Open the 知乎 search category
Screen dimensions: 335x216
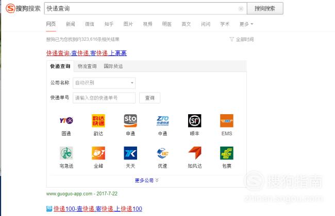coord(109,24)
